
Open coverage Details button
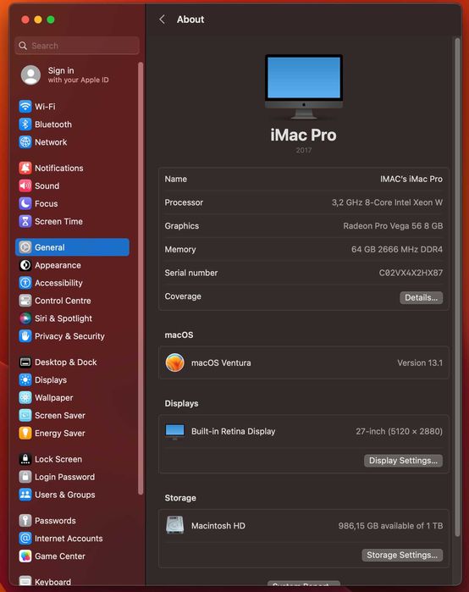[x=421, y=297]
